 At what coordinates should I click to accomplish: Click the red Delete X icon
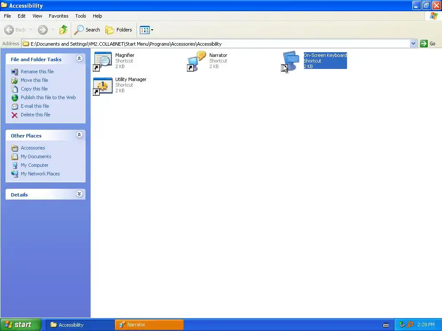point(15,115)
